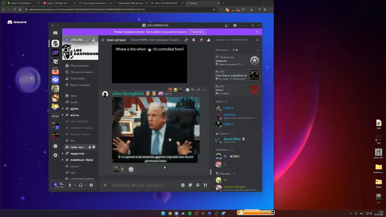Play the 'Where is the whole world' video

(149, 50)
